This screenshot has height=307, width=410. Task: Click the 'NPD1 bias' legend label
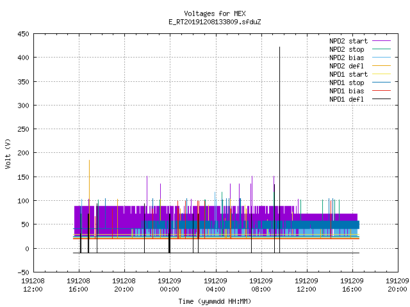347,91
